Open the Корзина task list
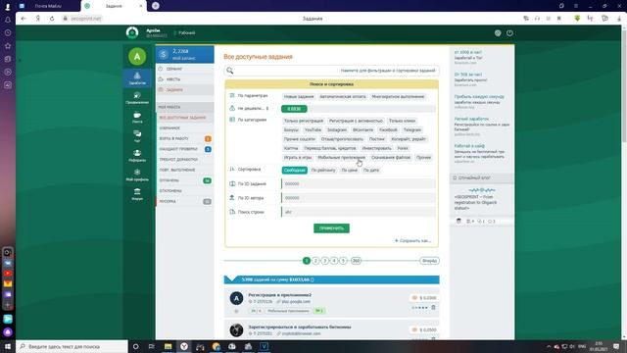The height and width of the screenshot is (353, 627). pos(185,201)
